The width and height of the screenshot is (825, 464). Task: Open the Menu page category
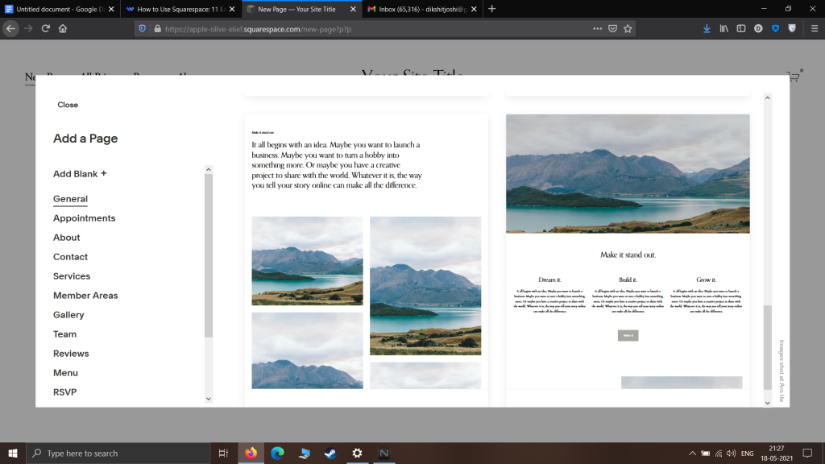(x=65, y=373)
